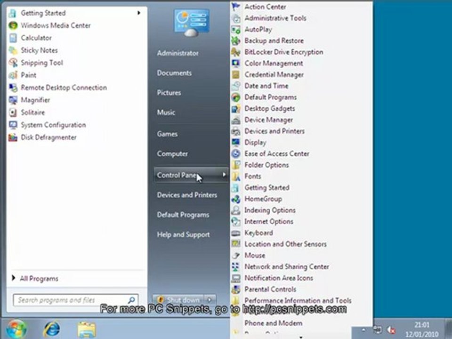This screenshot has height=339, width=452.
Task: Select Default Programs in Control Panel list
Action: [270, 97]
